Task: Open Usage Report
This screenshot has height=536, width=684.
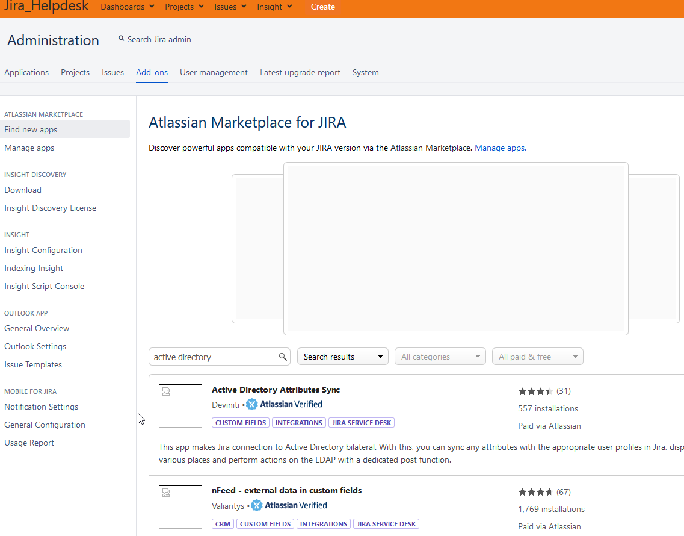Action: coord(29,443)
